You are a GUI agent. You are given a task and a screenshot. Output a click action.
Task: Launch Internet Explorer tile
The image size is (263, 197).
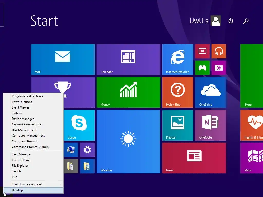(x=178, y=60)
